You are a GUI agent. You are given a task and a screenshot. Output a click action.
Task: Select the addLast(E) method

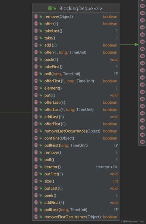[x=54, y=116]
